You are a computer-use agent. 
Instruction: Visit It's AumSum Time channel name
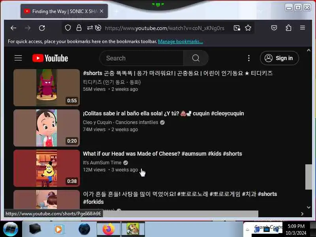tap(102, 163)
